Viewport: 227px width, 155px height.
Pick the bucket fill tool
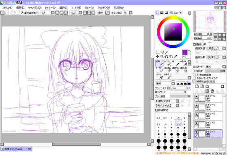click(x=159, y=76)
